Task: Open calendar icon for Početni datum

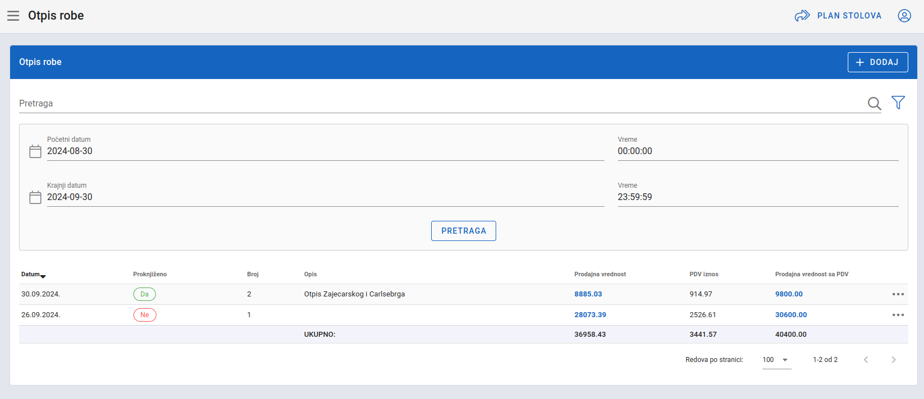Action: (x=35, y=151)
